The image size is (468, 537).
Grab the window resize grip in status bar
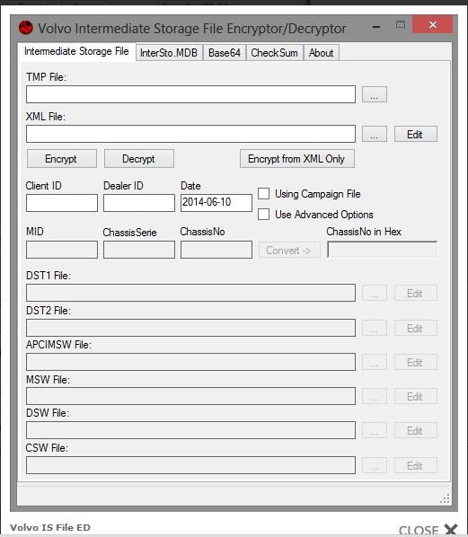point(445,498)
